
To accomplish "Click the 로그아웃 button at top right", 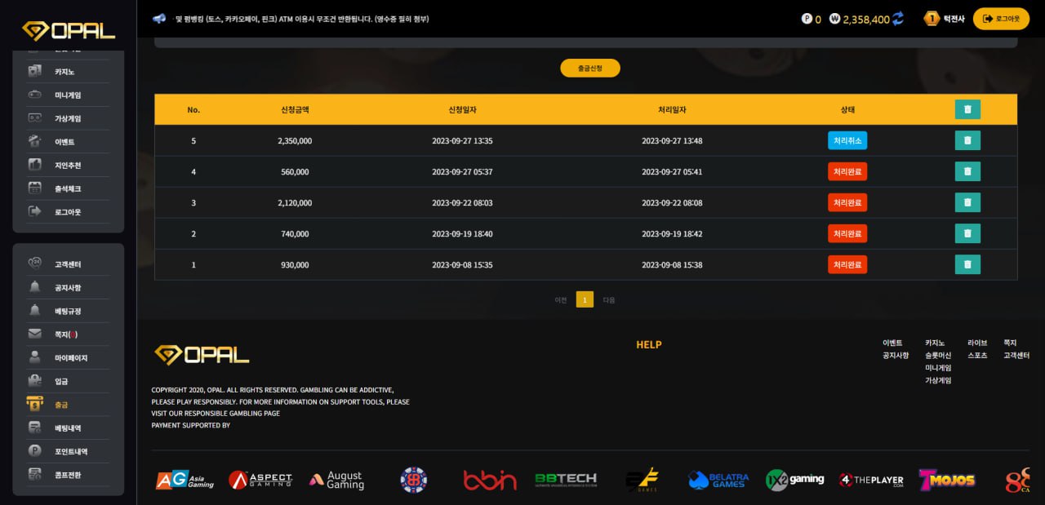I will click(x=1001, y=19).
